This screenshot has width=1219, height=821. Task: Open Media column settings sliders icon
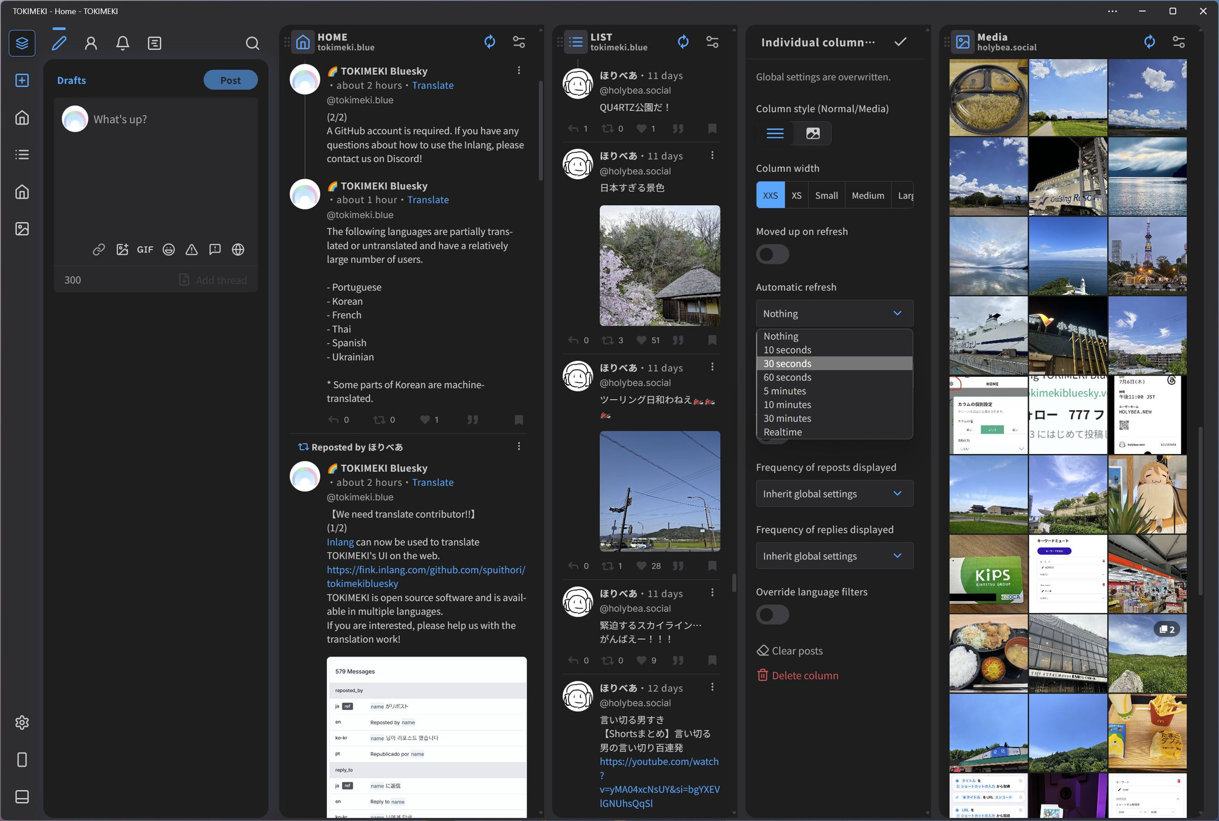pos(1179,41)
